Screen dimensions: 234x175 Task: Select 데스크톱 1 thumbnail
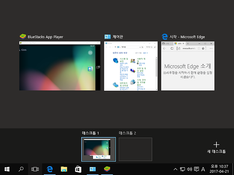(98, 149)
